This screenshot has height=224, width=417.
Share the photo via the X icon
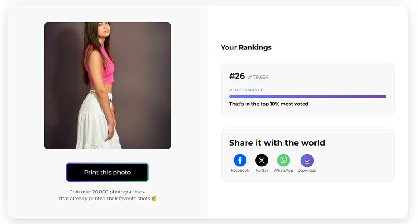coord(261,160)
